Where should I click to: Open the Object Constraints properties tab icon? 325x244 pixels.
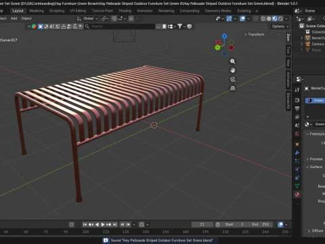click(297, 178)
